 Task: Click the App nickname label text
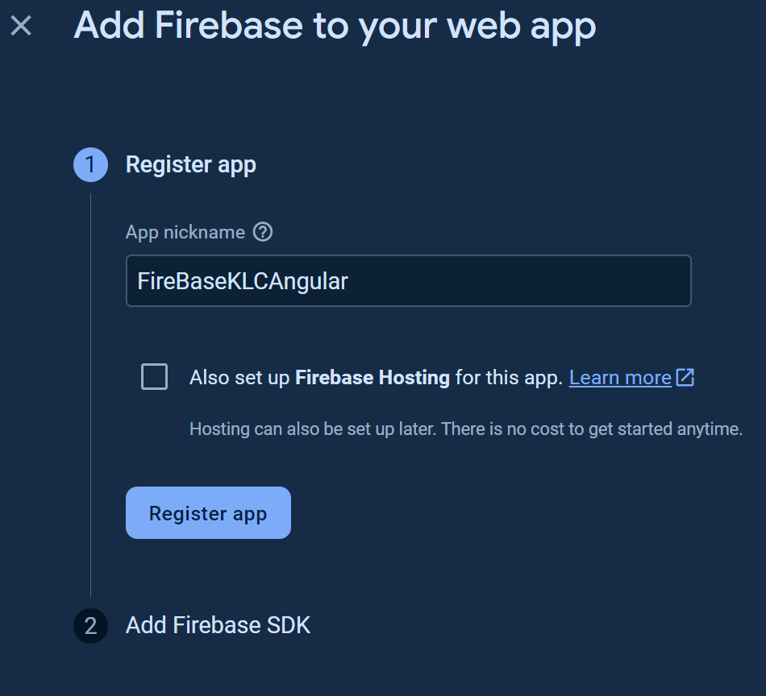click(185, 232)
